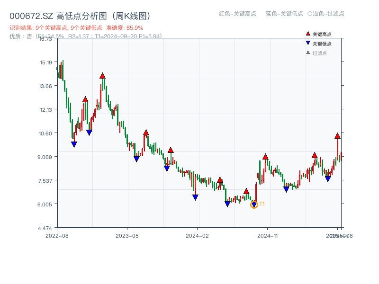Click the T1 annotation label on the chart
This screenshot has width=379, height=284.
262,204
